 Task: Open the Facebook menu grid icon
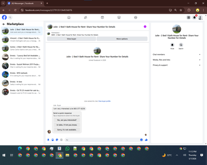[x=188, y=17]
